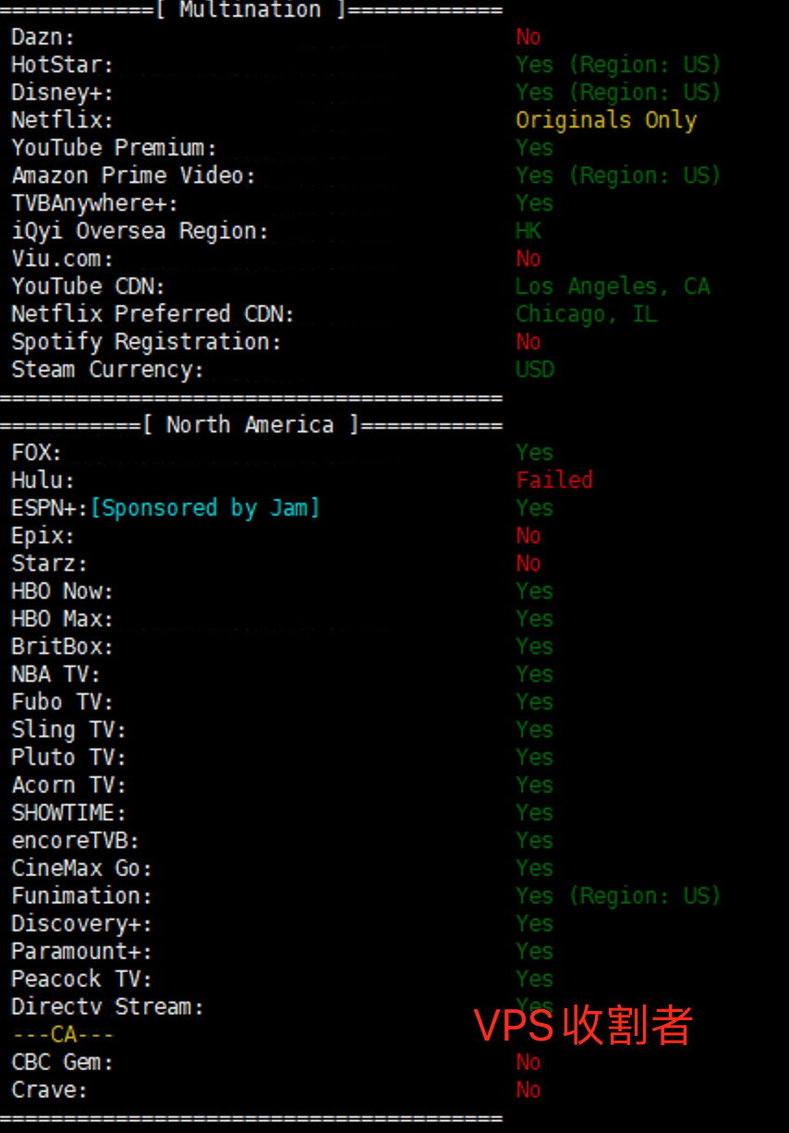Viewport: 789px width, 1133px height.
Task: Click the iQyi Oversea Region "HK" value
Action: click(x=528, y=231)
